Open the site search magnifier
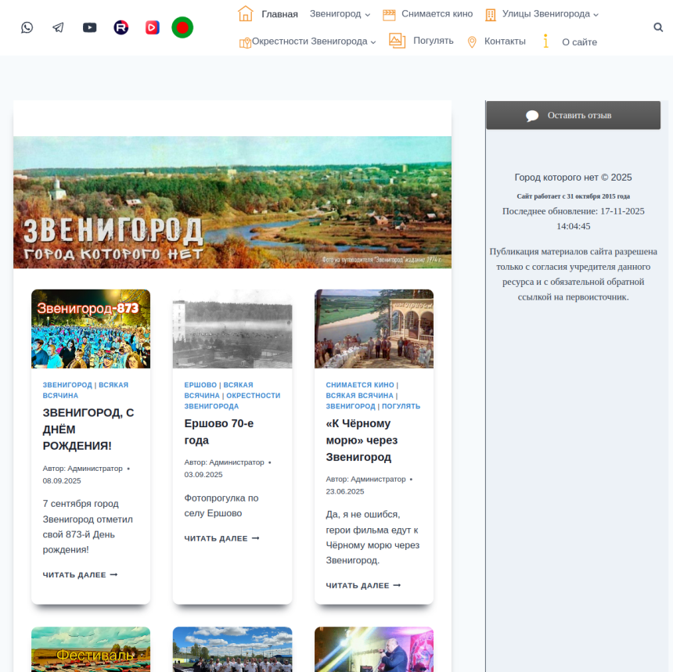 click(658, 27)
